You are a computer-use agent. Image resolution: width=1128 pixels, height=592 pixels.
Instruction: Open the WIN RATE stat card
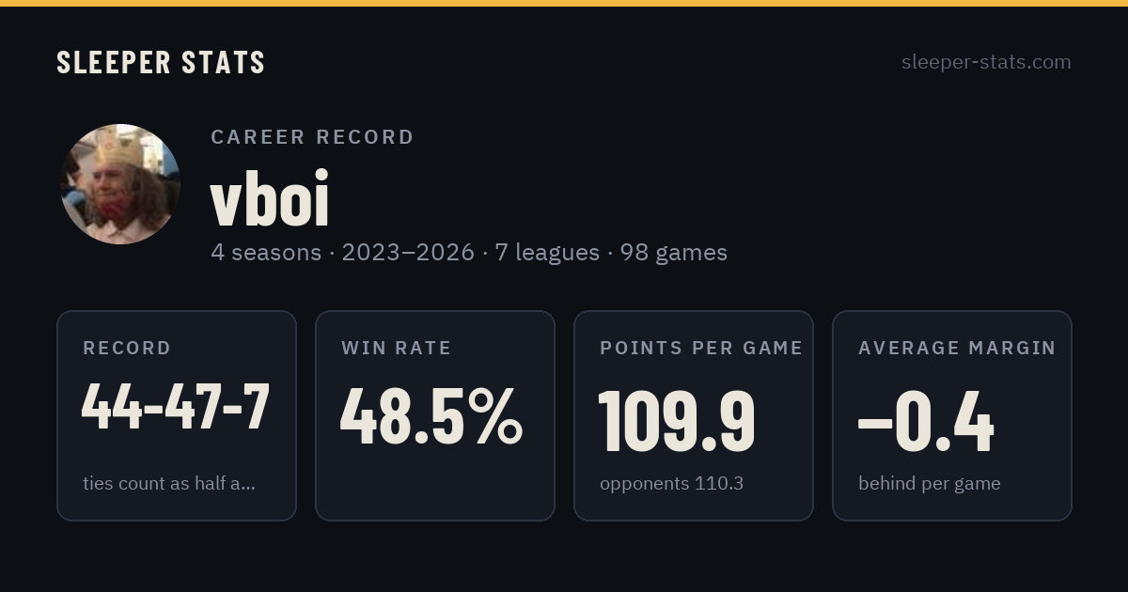tap(435, 415)
